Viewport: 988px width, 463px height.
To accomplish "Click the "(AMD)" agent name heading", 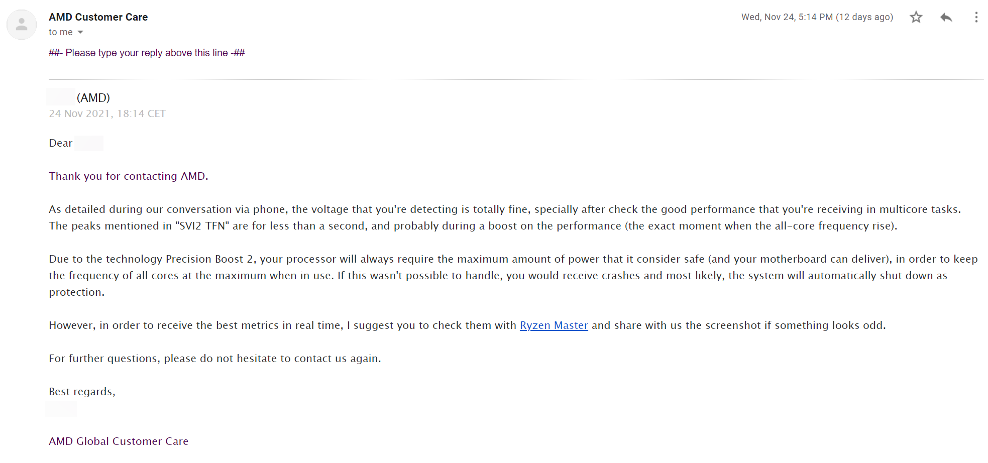I will click(x=93, y=97).
